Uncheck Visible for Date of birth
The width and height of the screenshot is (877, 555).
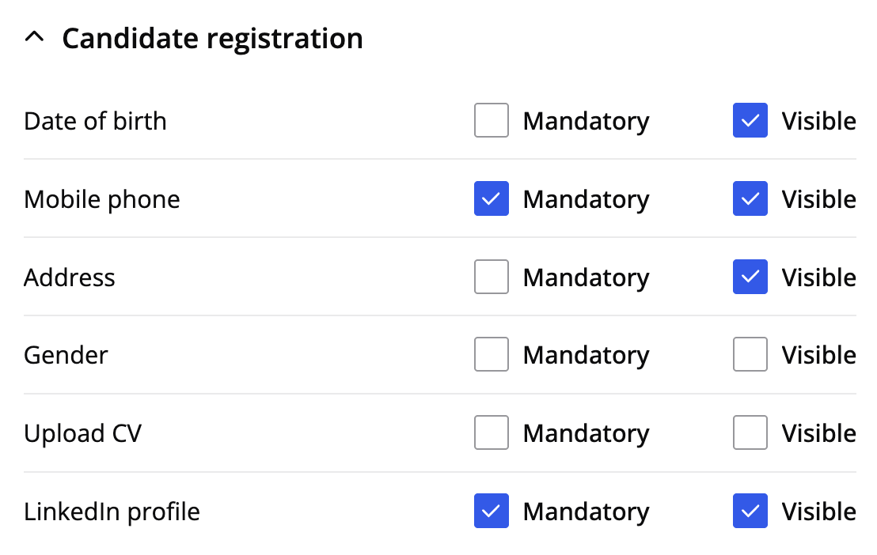(x=750, y=121)
